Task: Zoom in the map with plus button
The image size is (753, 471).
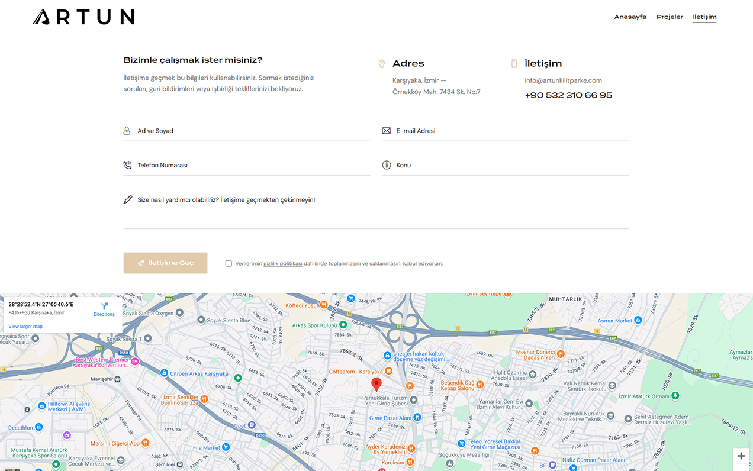Action: (741, 456)
